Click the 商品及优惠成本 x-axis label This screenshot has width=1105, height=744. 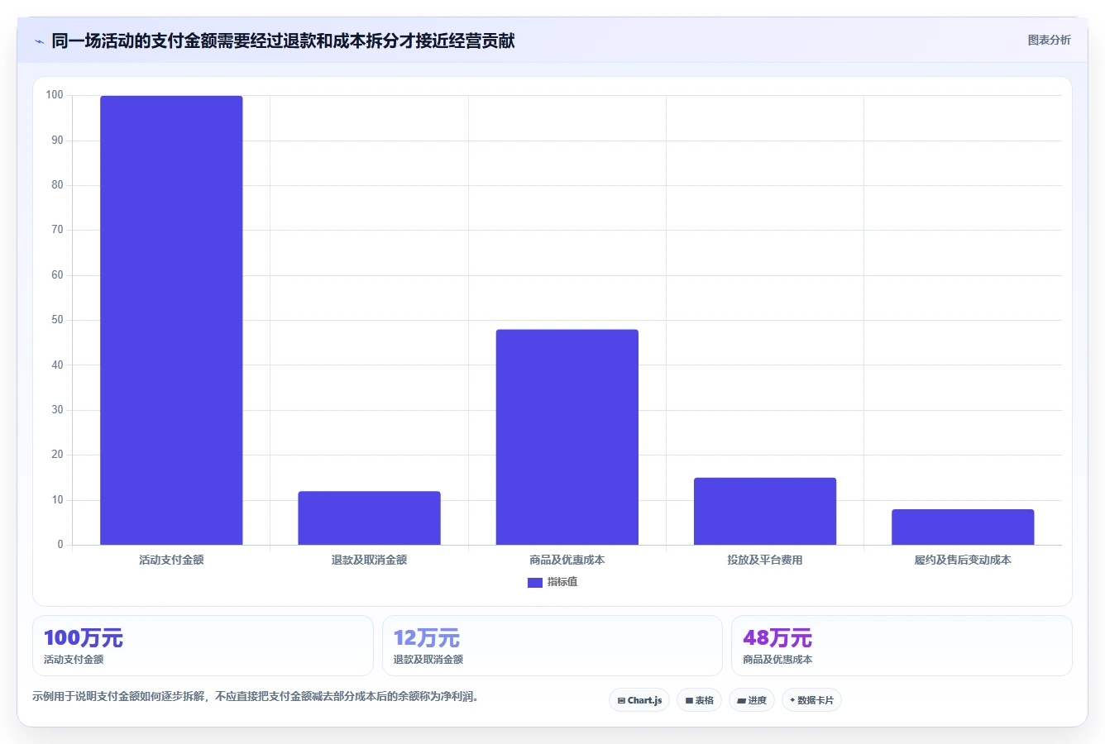point(567,560)
